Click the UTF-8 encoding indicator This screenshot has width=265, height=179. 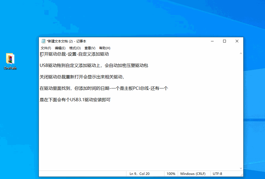[217, 174]
